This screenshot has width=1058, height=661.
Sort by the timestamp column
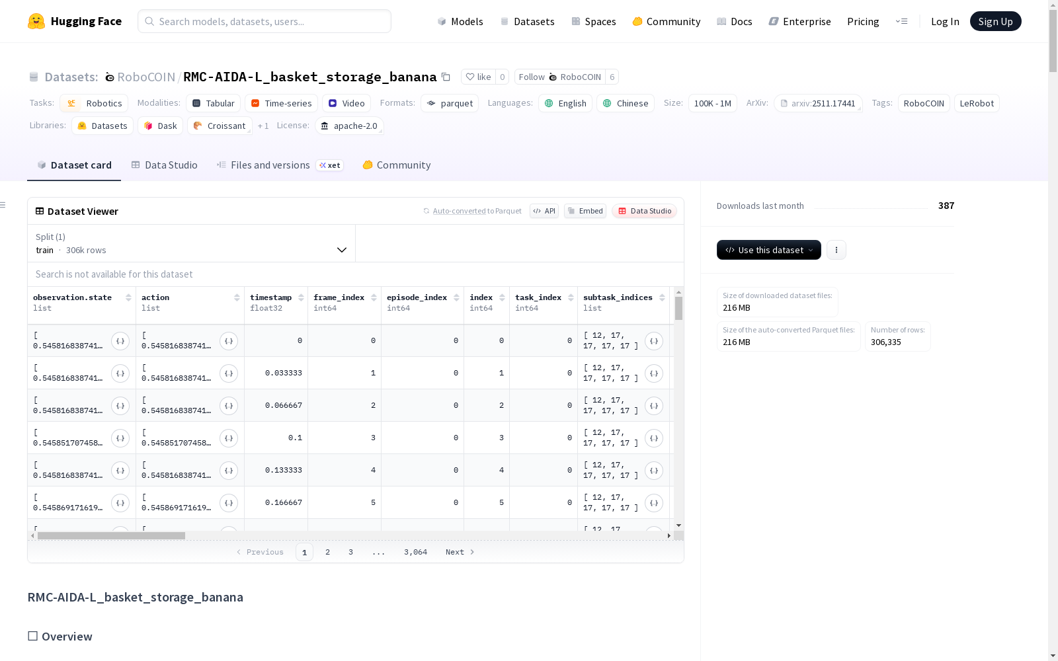coord(301,297)
